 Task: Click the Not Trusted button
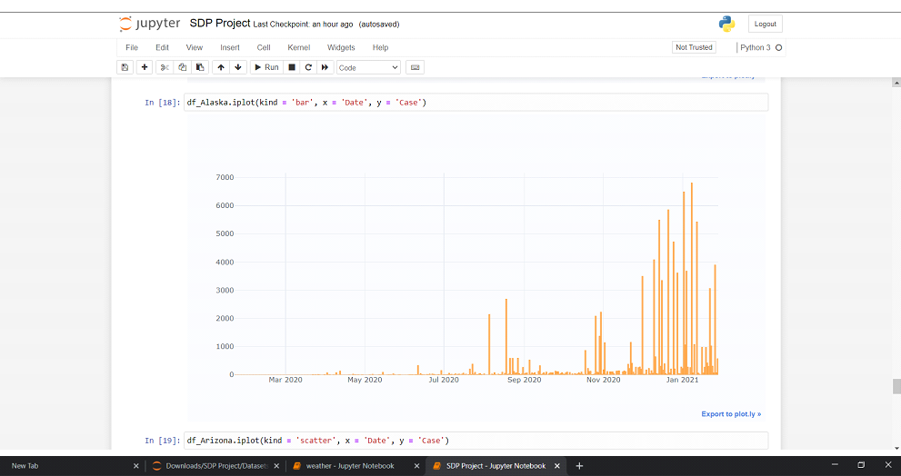click(694, 47)
